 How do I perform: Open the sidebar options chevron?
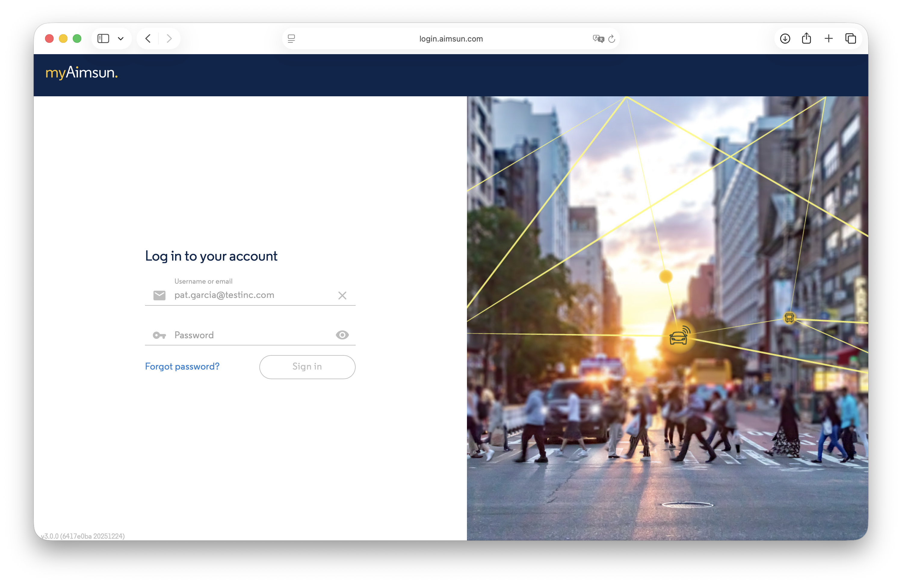[121, 38]
